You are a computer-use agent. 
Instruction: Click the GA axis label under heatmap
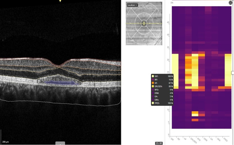pos(212,139)
